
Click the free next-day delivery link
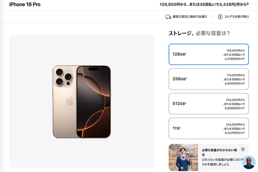(190, 17)
